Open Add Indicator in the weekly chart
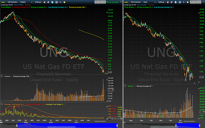205x128 pixels. [12, 2]
